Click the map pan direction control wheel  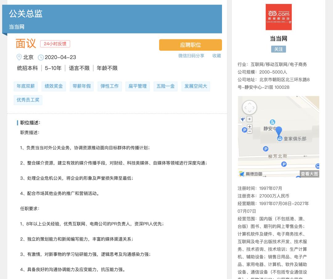pos(249,108)
